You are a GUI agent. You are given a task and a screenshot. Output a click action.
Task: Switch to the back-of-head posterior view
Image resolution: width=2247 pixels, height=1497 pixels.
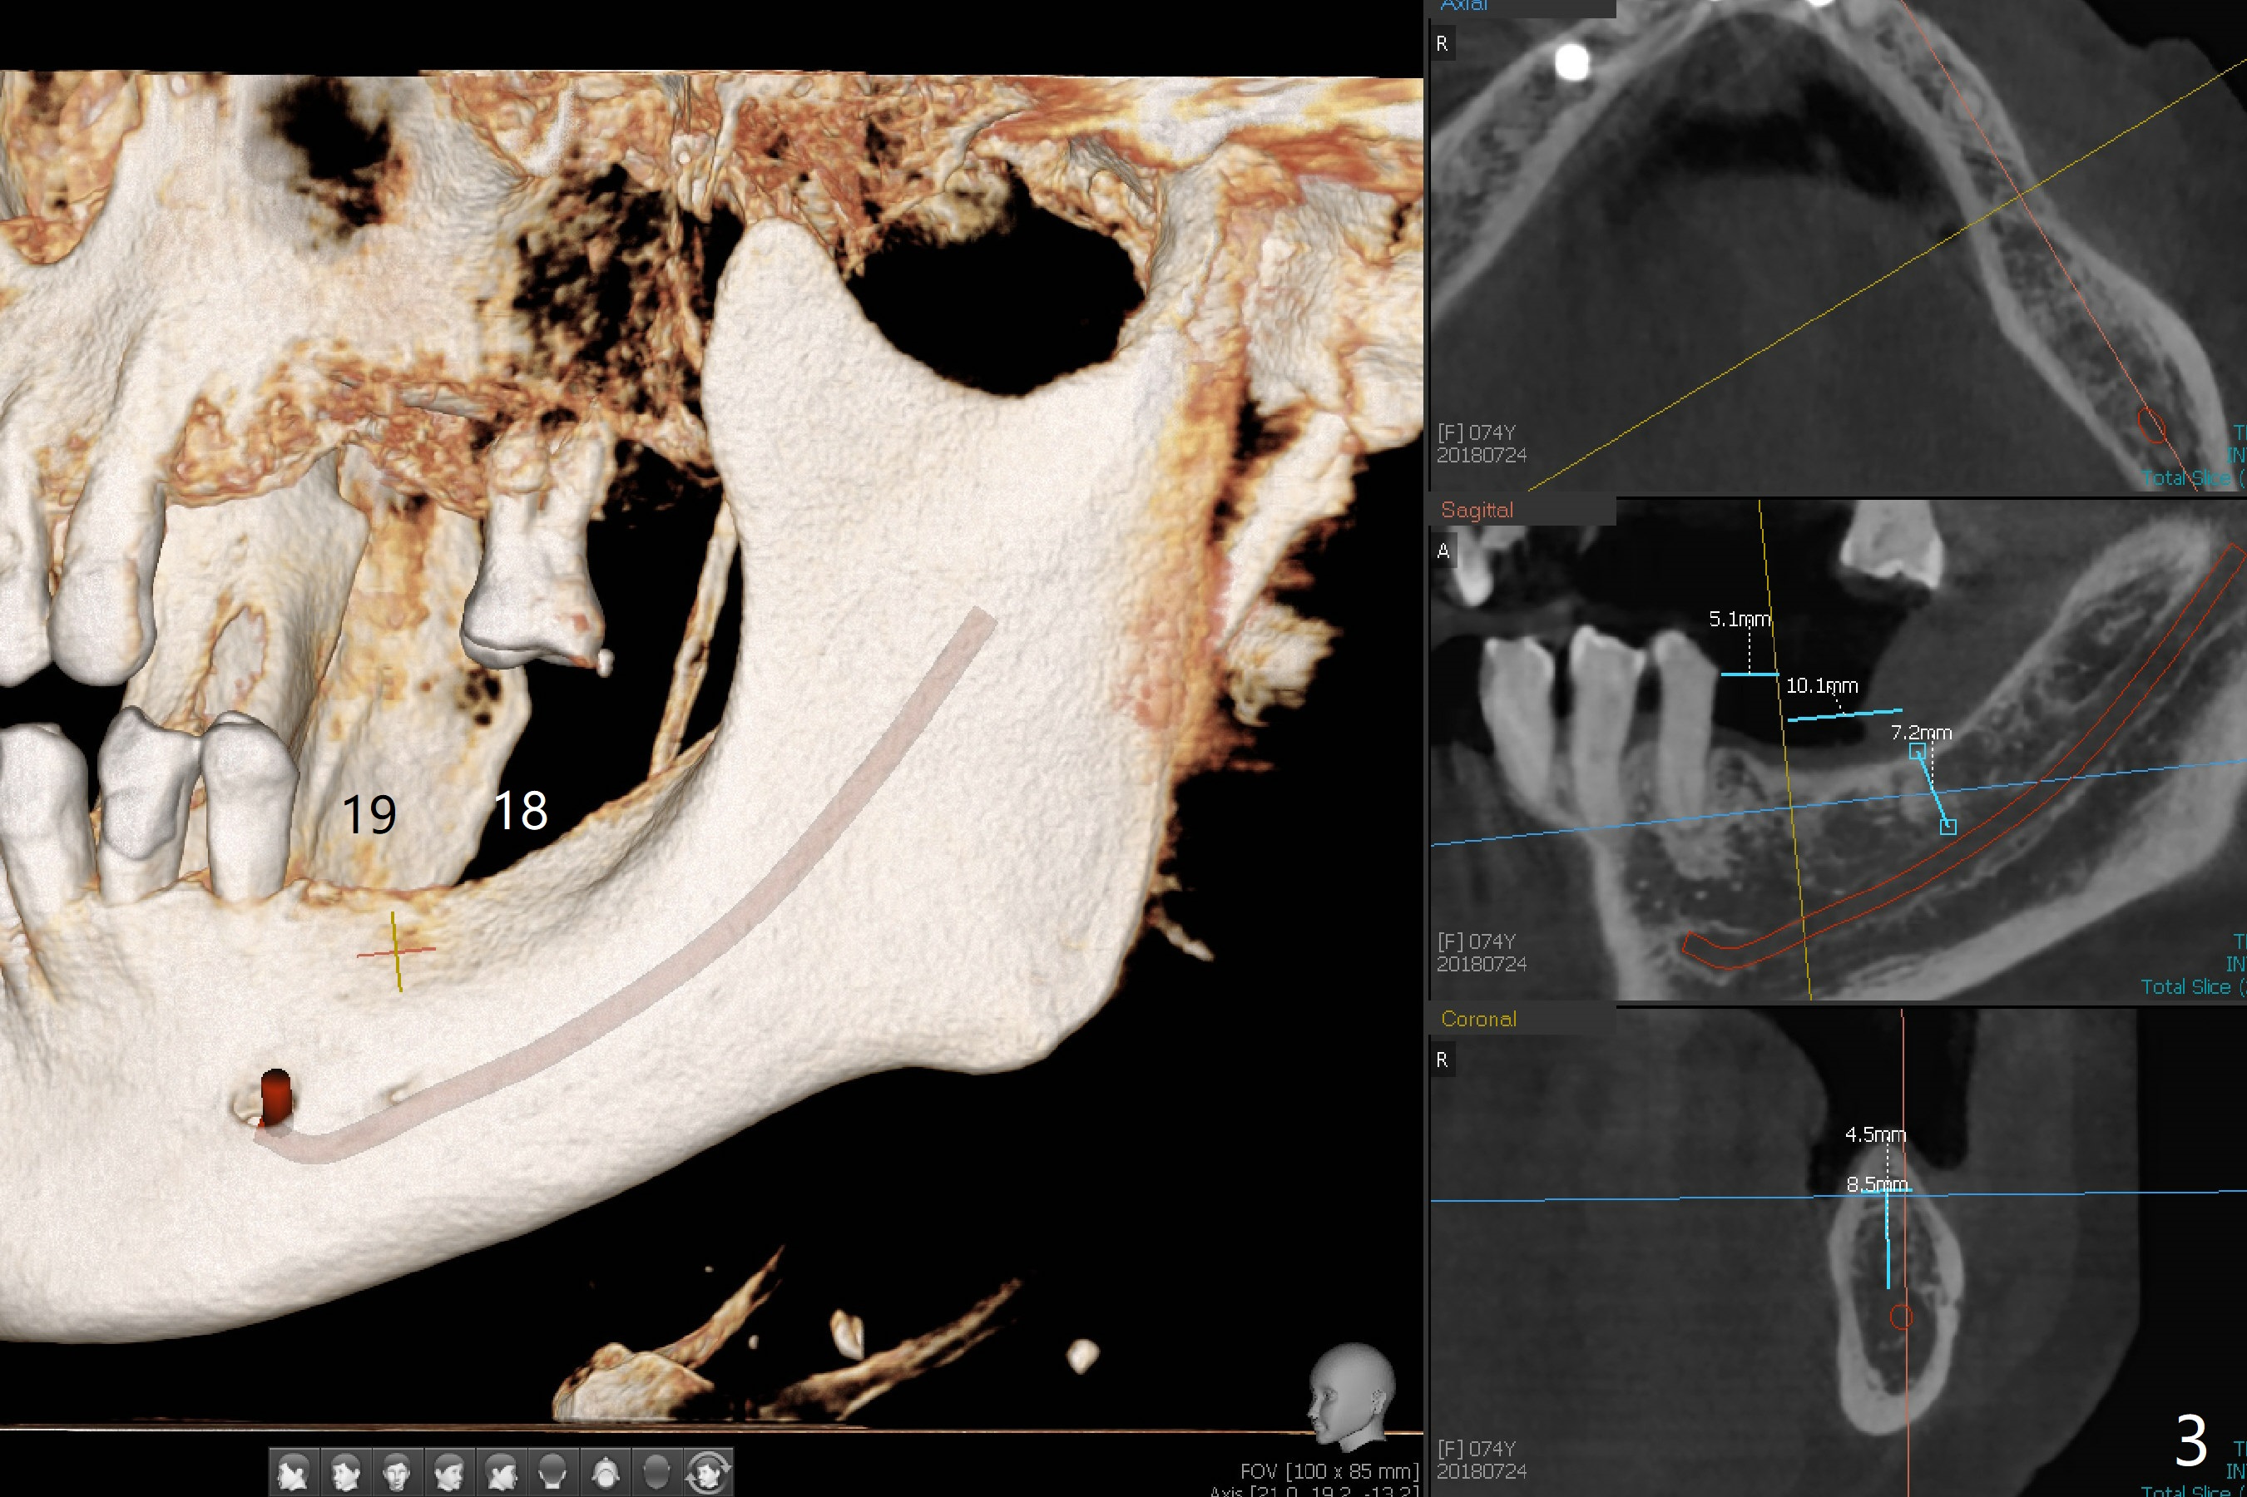553,1473
